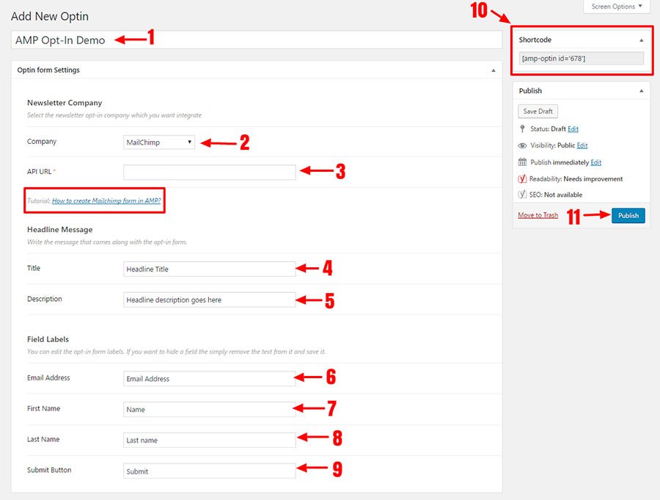Screen dimensions: 660x500
Task: Select the amp-optin shortcode text box
Action: 580,59
